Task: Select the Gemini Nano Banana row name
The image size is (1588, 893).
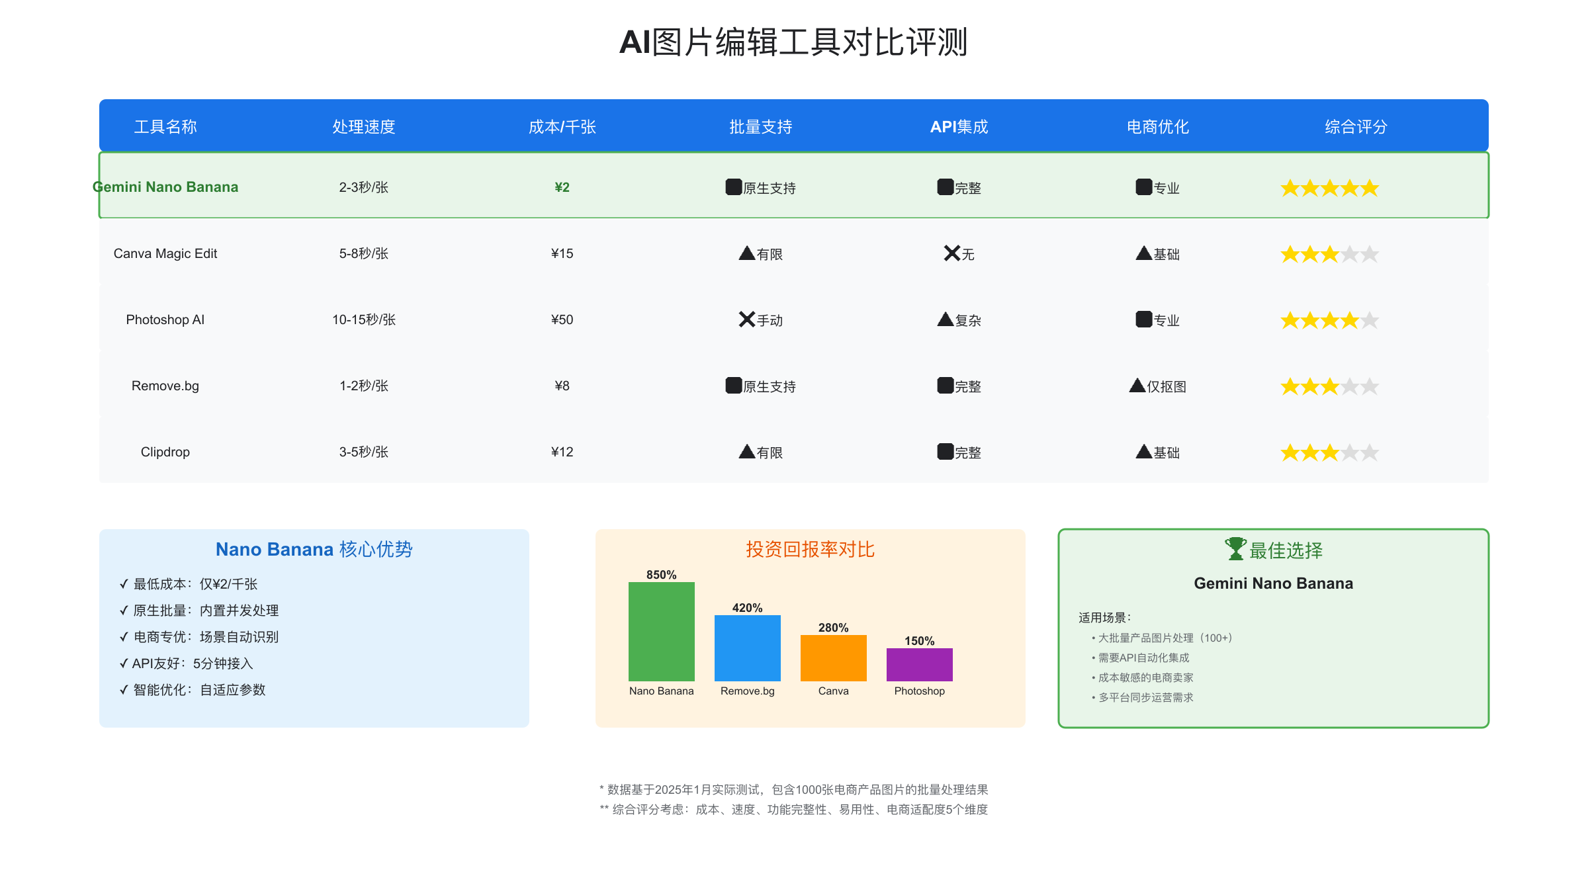Action: [x=165, y=187]
